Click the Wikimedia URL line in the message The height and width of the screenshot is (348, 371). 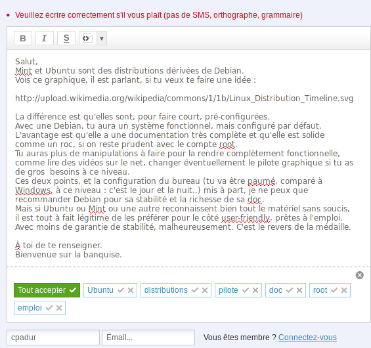(184, 98)
